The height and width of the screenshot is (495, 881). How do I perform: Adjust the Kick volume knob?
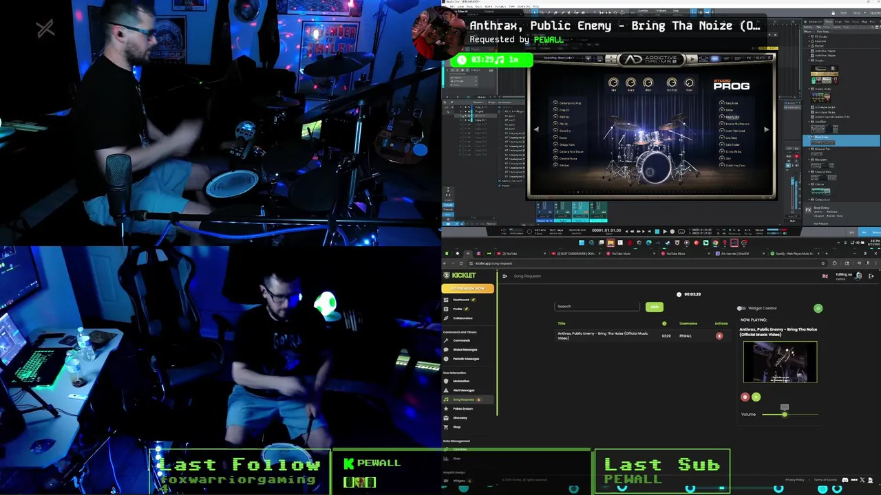[x=613, y=82]
